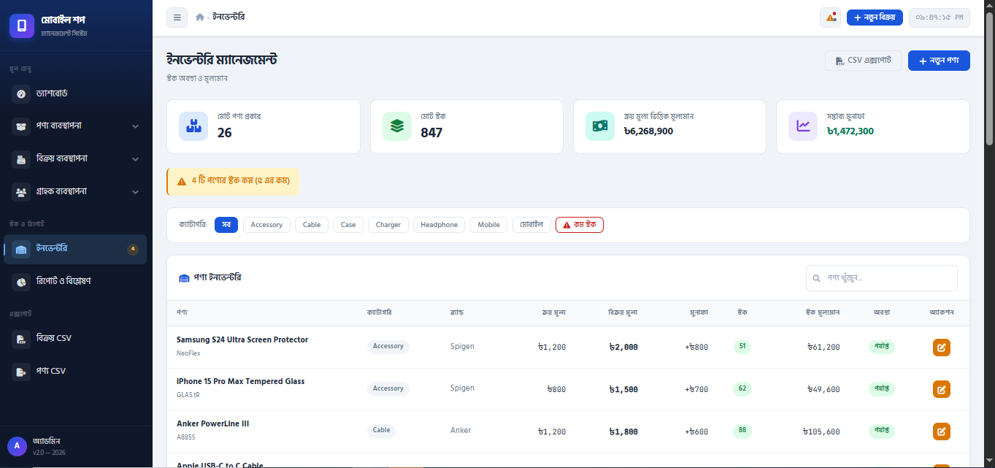Image resolution: width=995 pixels, height=468 pixels.
Task: Click the ৳105,600 stock value cell
Action: (821, 431)
